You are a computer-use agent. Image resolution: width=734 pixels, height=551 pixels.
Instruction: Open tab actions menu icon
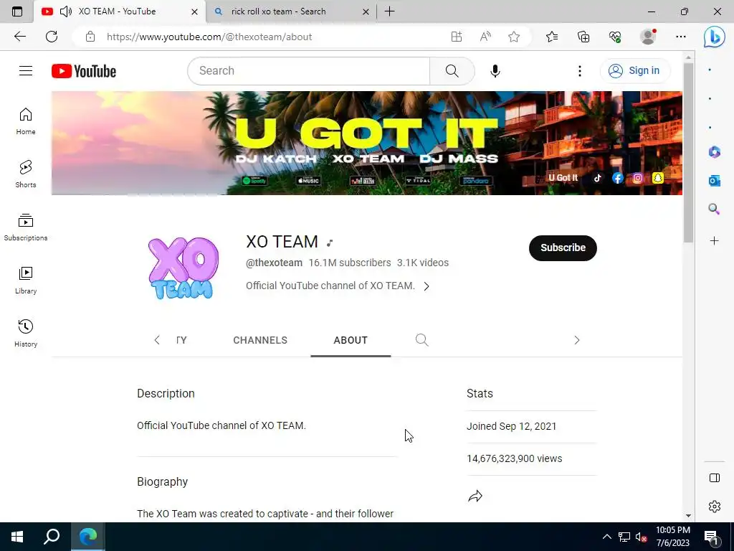coord(17,11)
